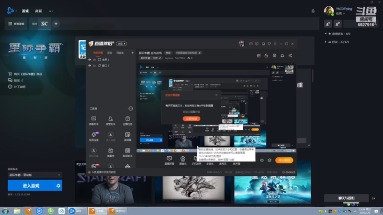Open the 直播伴侣 bell reminder icon

point(282,55)
